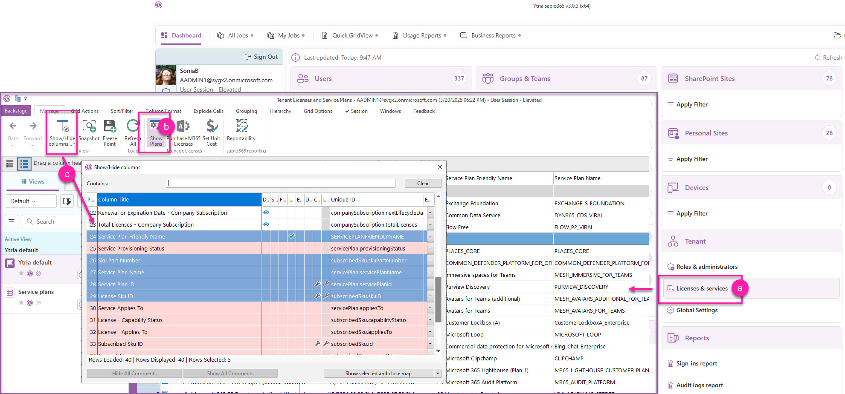845x394 pixels.
Task: Click the last updated info icon
Action: tap(296, 58)
